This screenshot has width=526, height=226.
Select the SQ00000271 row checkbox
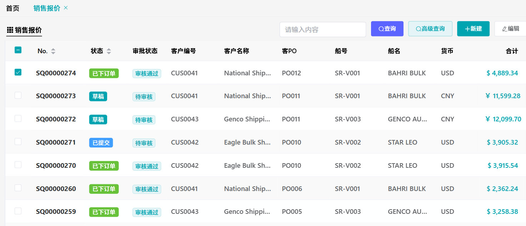coord(18,142)
